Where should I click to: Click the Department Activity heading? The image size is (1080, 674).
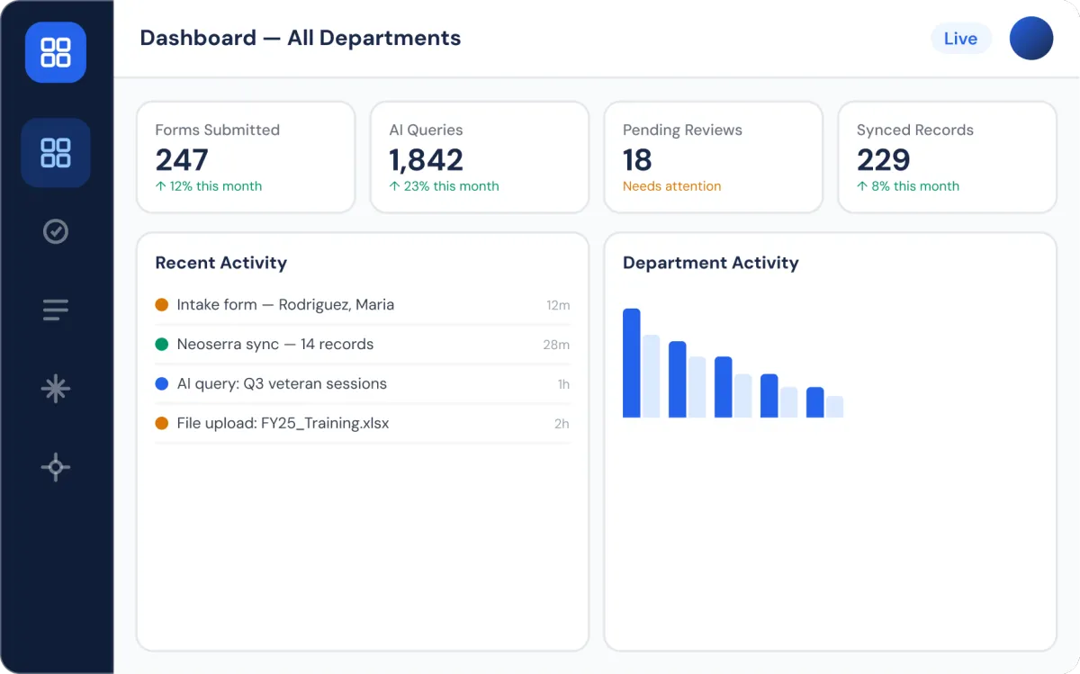[711, 263]
